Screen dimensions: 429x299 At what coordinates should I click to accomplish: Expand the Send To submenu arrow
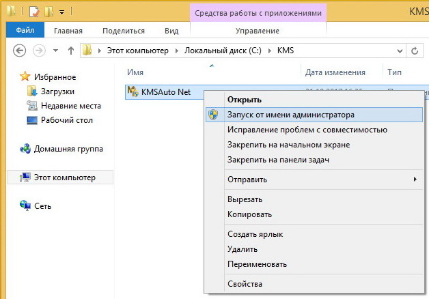click(x=415, y=180)
